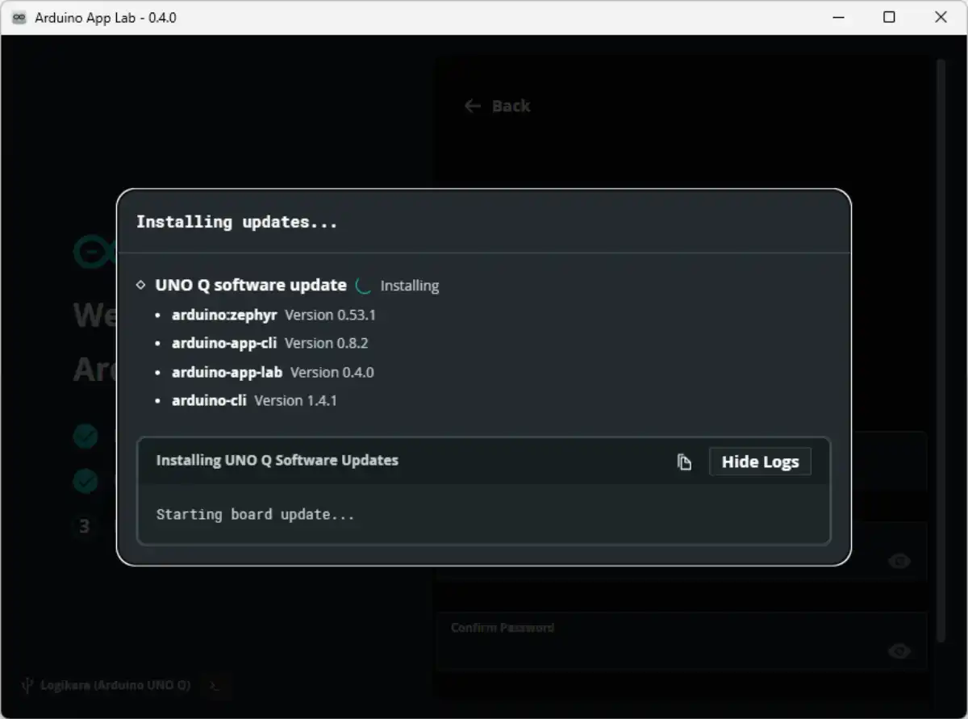
Task: Click the diamond icon beside UNO Q software update
Action: click(141, 285)
